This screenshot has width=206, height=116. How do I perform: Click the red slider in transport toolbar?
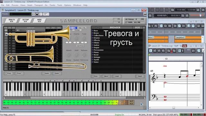[x=201, y=15]
